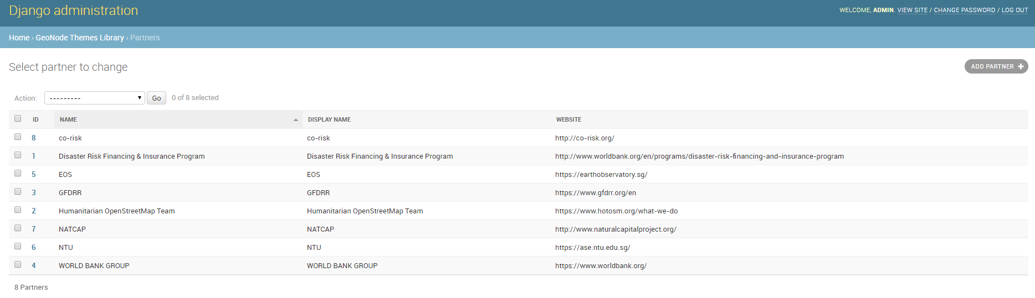This screenshot has width=1035, height=298.
Task: Tick the EOS row checkbox
Action: coord(18,173)
